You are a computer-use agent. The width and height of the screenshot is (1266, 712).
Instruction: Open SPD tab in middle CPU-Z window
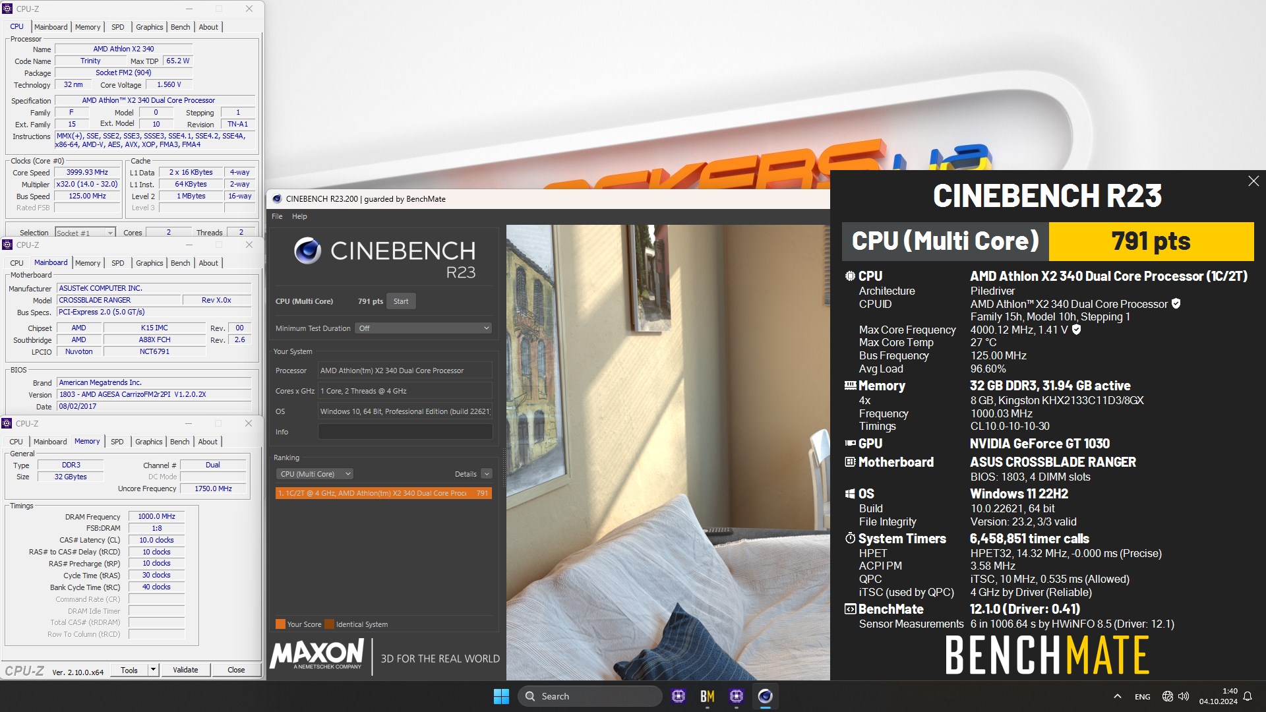coord(117,263)
